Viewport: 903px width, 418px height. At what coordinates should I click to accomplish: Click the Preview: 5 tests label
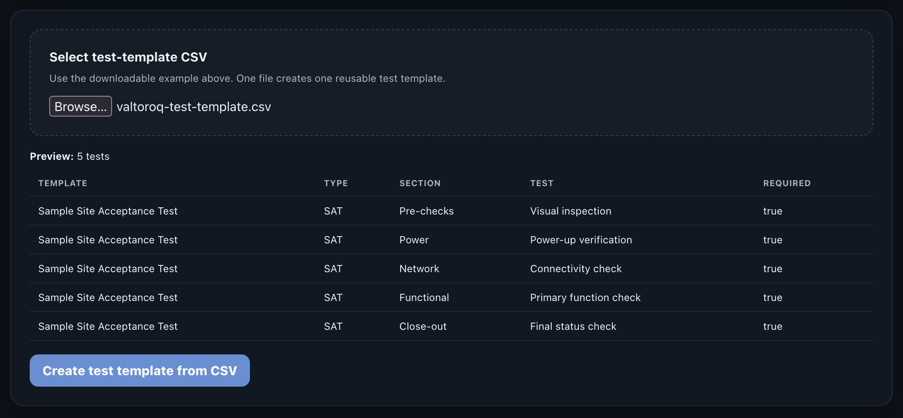(x=70, y=156)
